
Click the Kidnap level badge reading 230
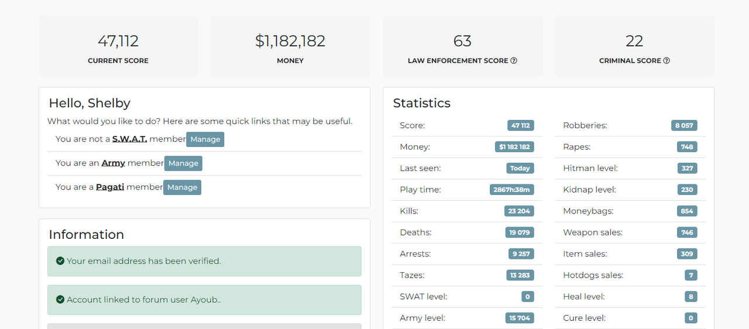tap(687, 190)
